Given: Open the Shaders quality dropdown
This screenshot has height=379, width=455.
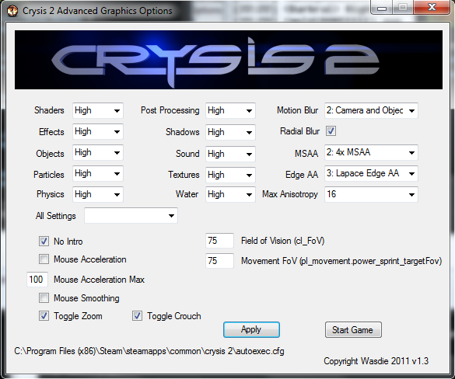Looking at the screenshot, I should [x=98, y=110].
